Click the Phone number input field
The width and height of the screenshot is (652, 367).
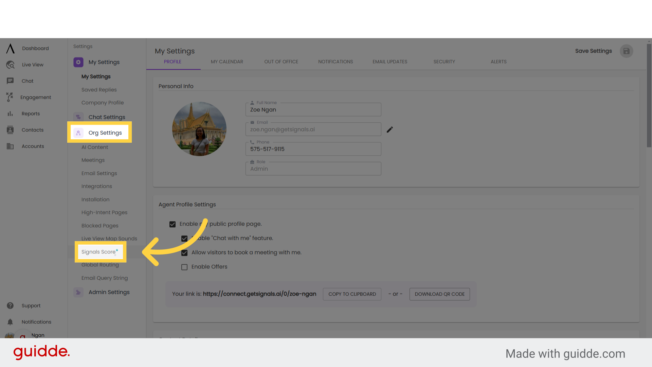point(313,149)
